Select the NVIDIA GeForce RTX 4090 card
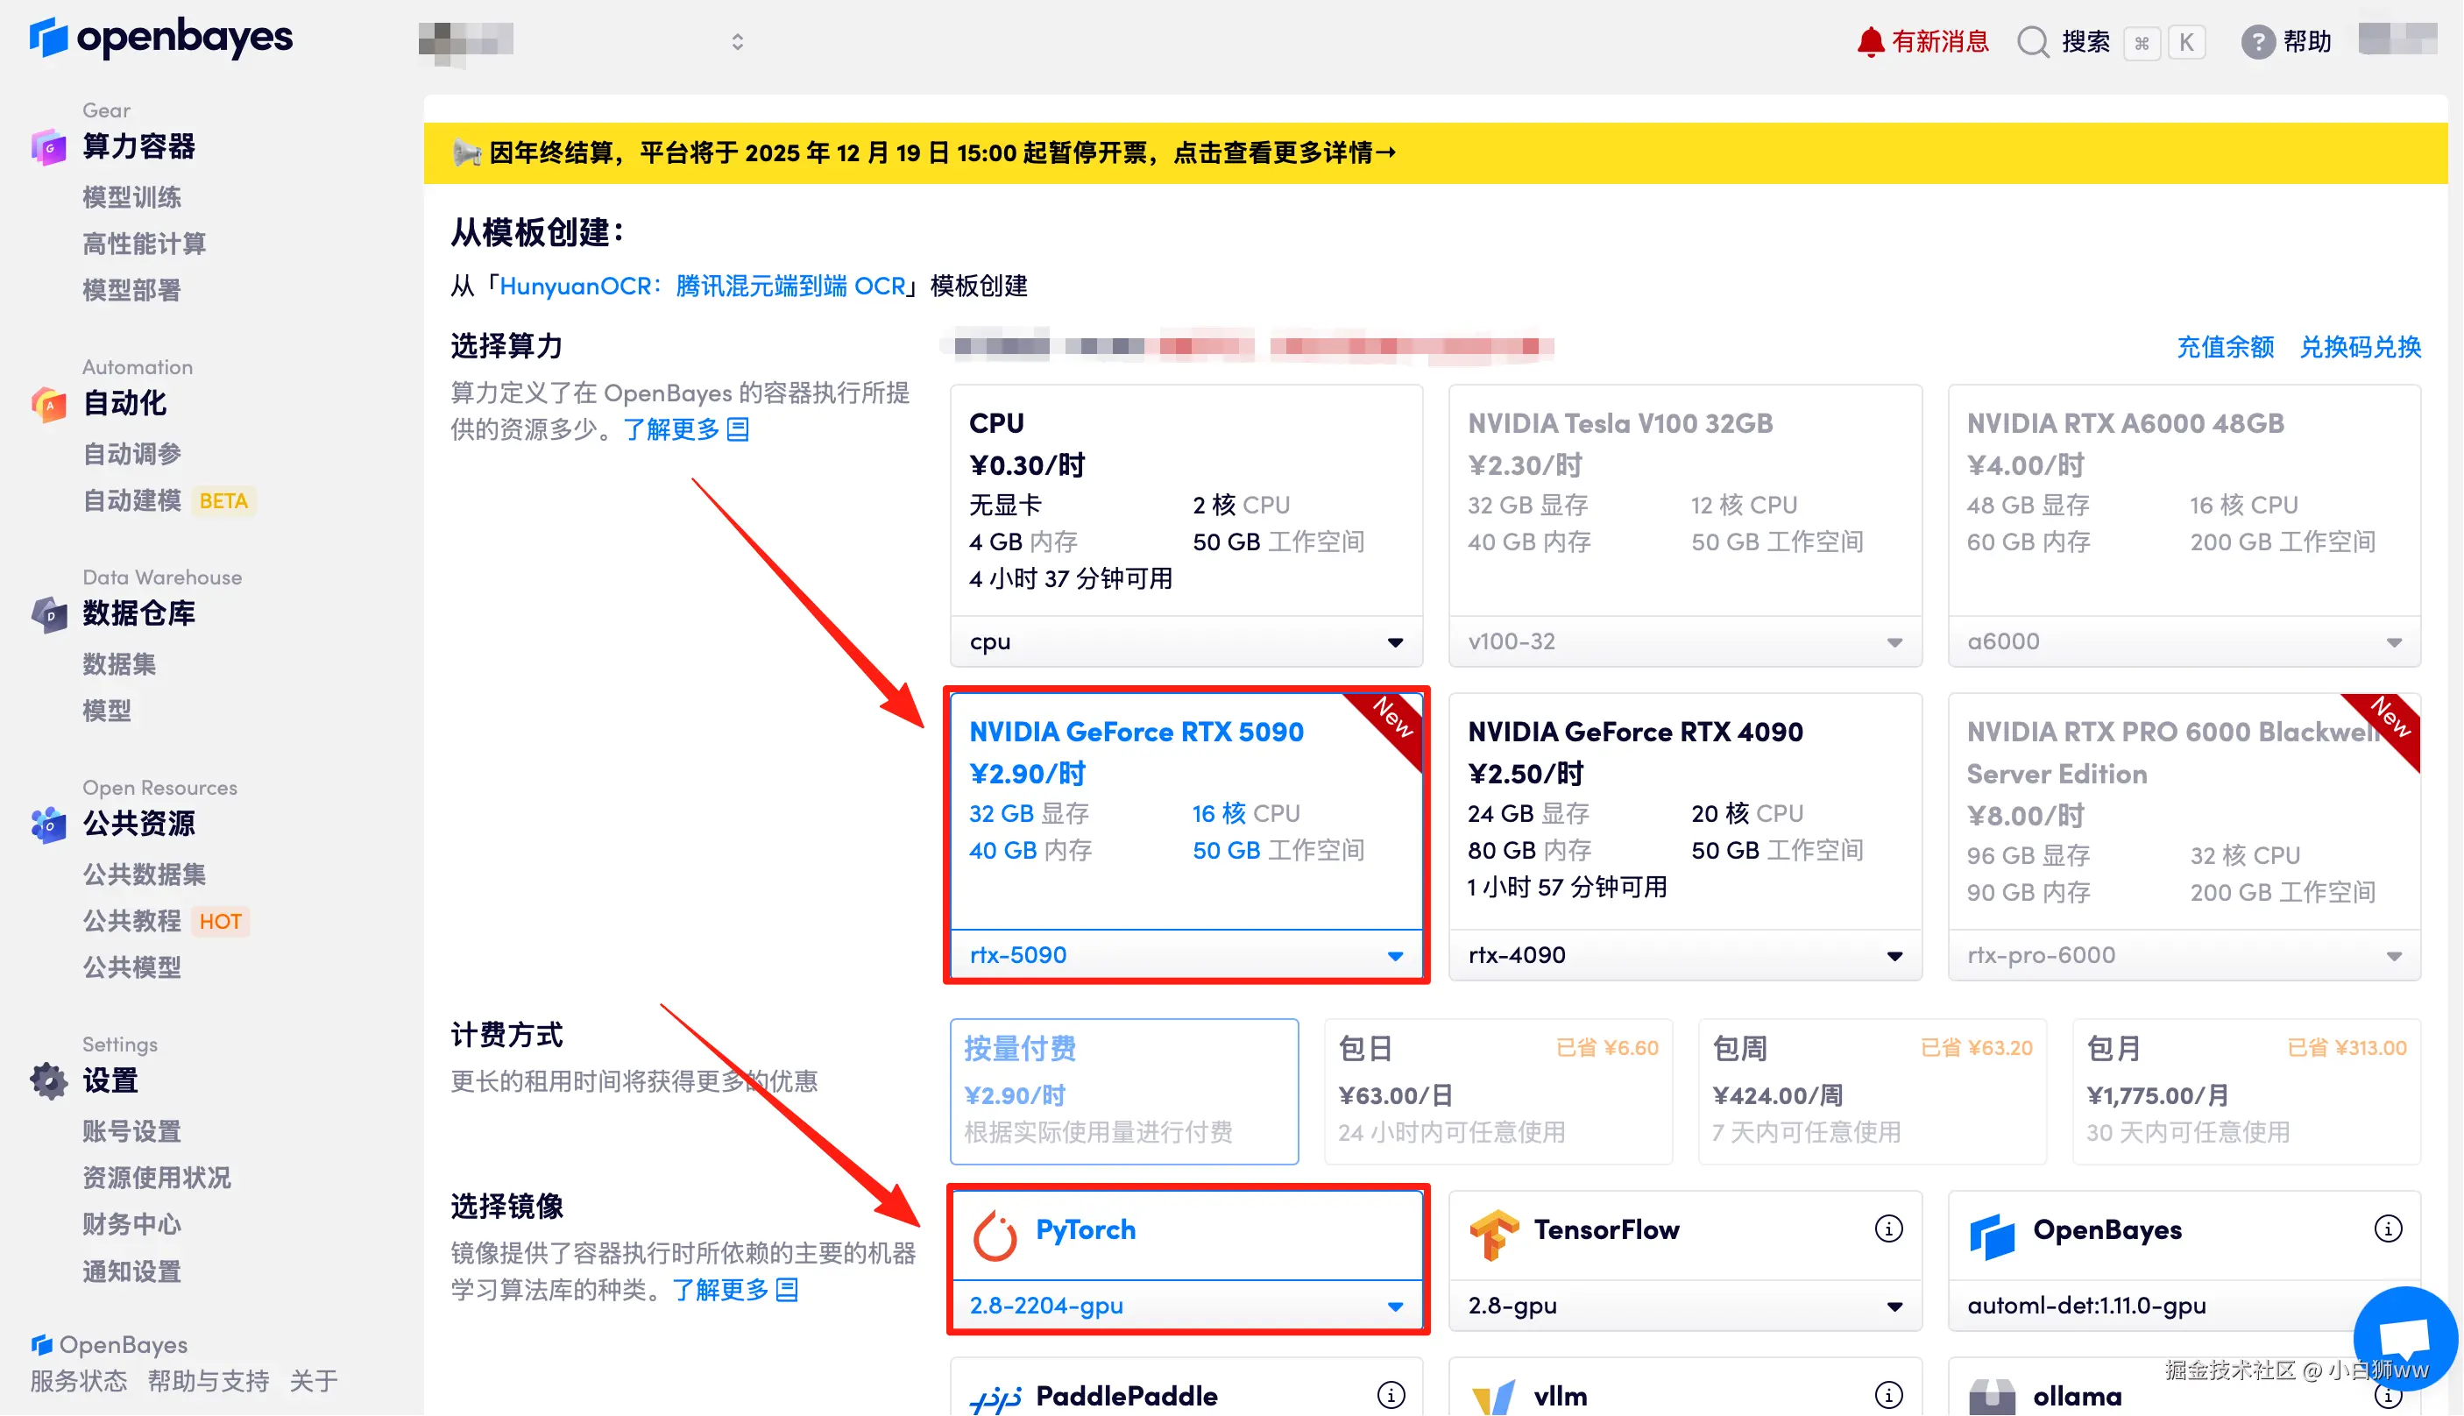The height and width of the screenshot is (1416, 2464). point(1684,807)
